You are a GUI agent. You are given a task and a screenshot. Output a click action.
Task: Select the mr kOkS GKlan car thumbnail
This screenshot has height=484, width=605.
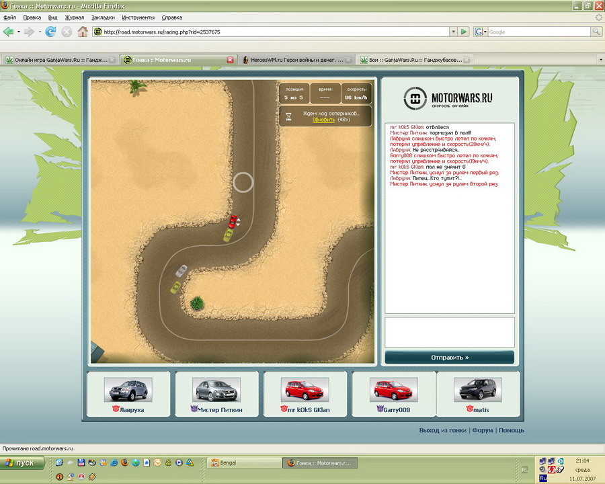305,390
